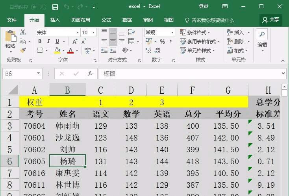The height and width of the screenshot is (196, 289).
Task: Click the Copy icon
Action: click(22, 41)
